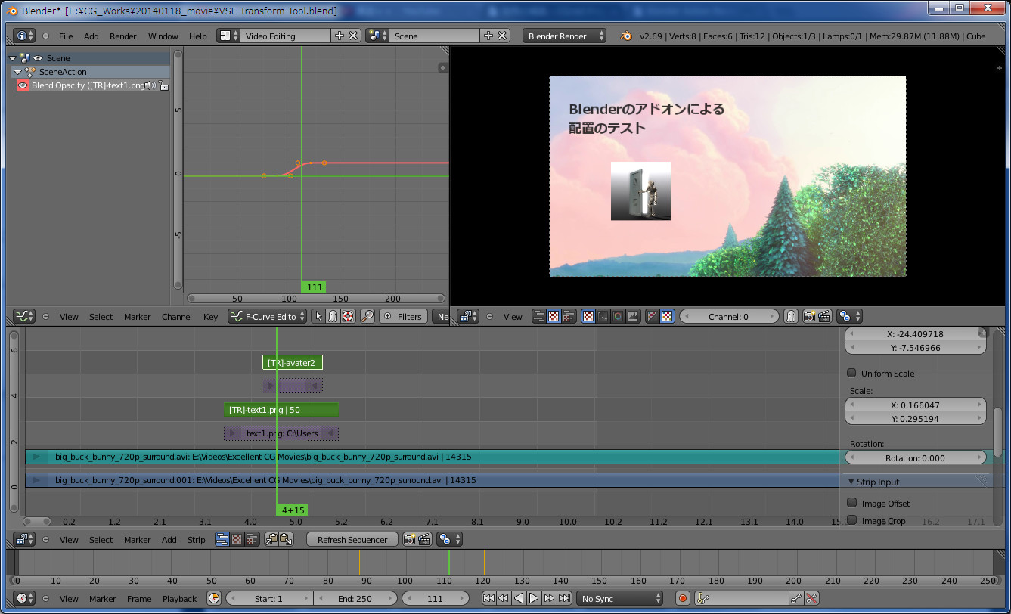Collapse the Scene row in channel list
Screen dimensions: 1011x614
click(13, 58)
